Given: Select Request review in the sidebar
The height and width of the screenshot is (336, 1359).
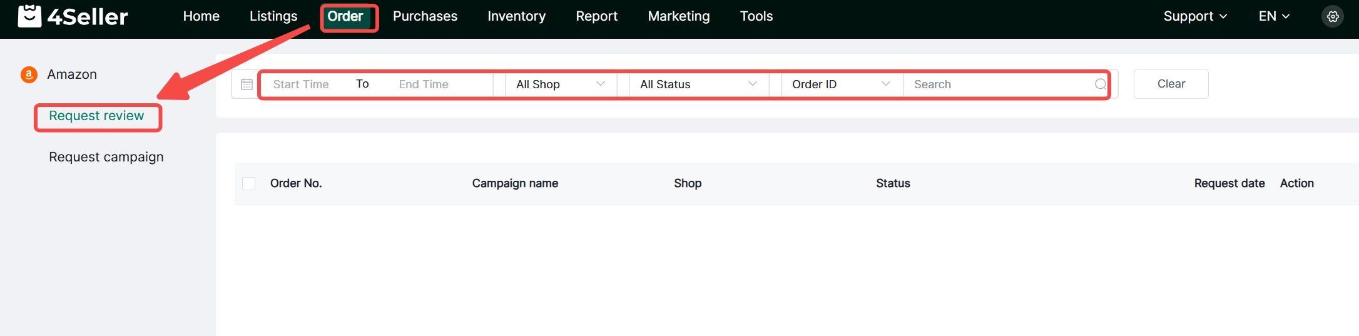Looking at the screenshot, I should pyautogui.click(x=96, y=116).
